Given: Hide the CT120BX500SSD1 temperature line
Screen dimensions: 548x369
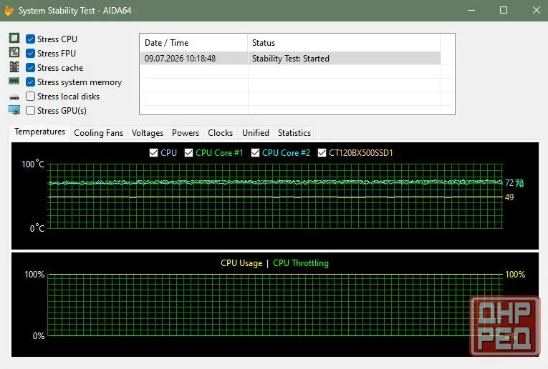Looking at the screenshot, I should (322, 153).
